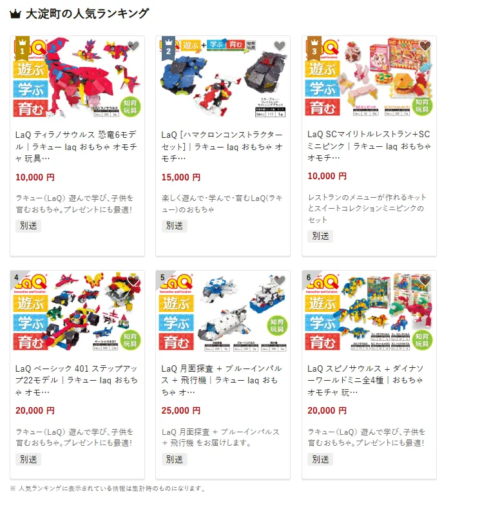
Task: Favorite the LaQ ティラノサウルス item with heart
Action: click(133, 46)
